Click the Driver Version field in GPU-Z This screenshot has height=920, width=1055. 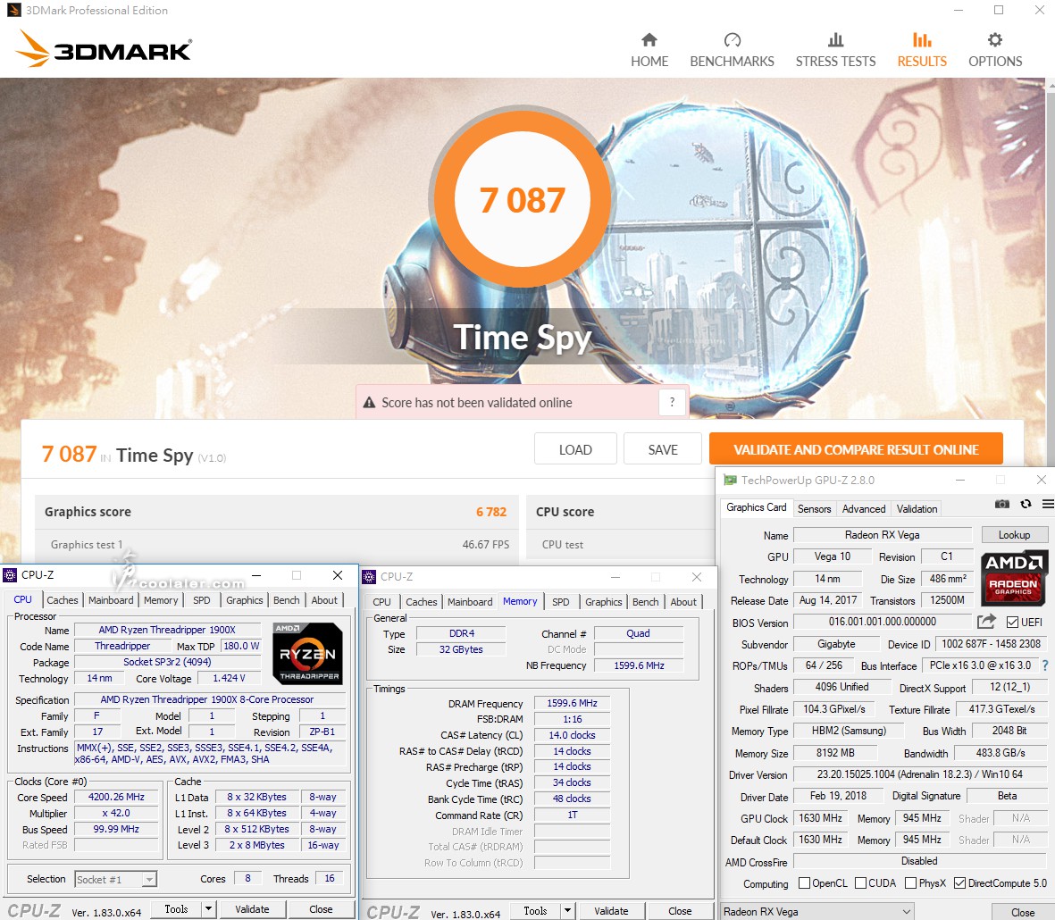coord(920,774)
